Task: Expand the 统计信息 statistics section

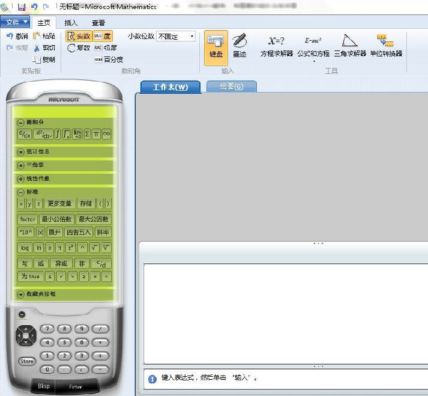Action: tap(21, 152)
